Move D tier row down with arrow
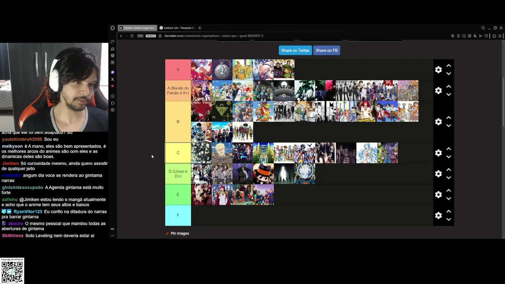Viewport: 505px width, 284px height. click(449, 178)
